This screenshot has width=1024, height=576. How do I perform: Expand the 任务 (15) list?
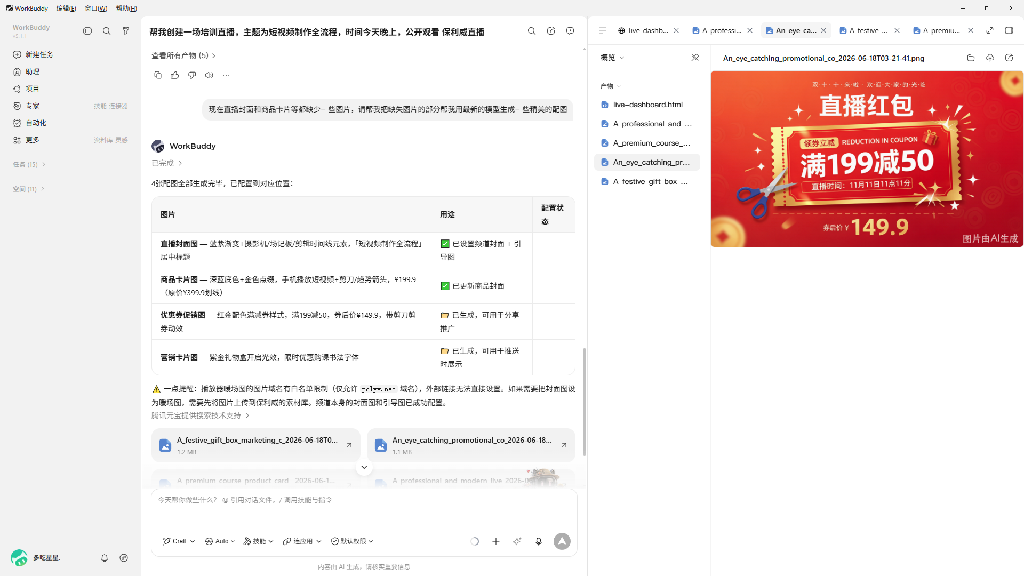(x=29, y=164)
